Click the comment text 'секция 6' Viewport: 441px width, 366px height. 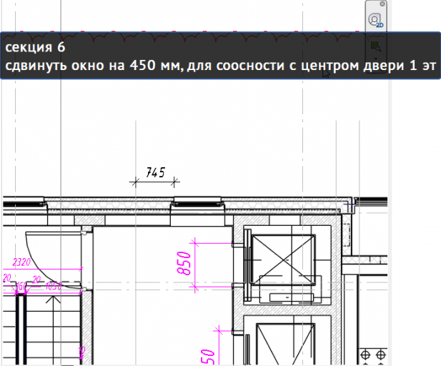click(x=35, y=47)
